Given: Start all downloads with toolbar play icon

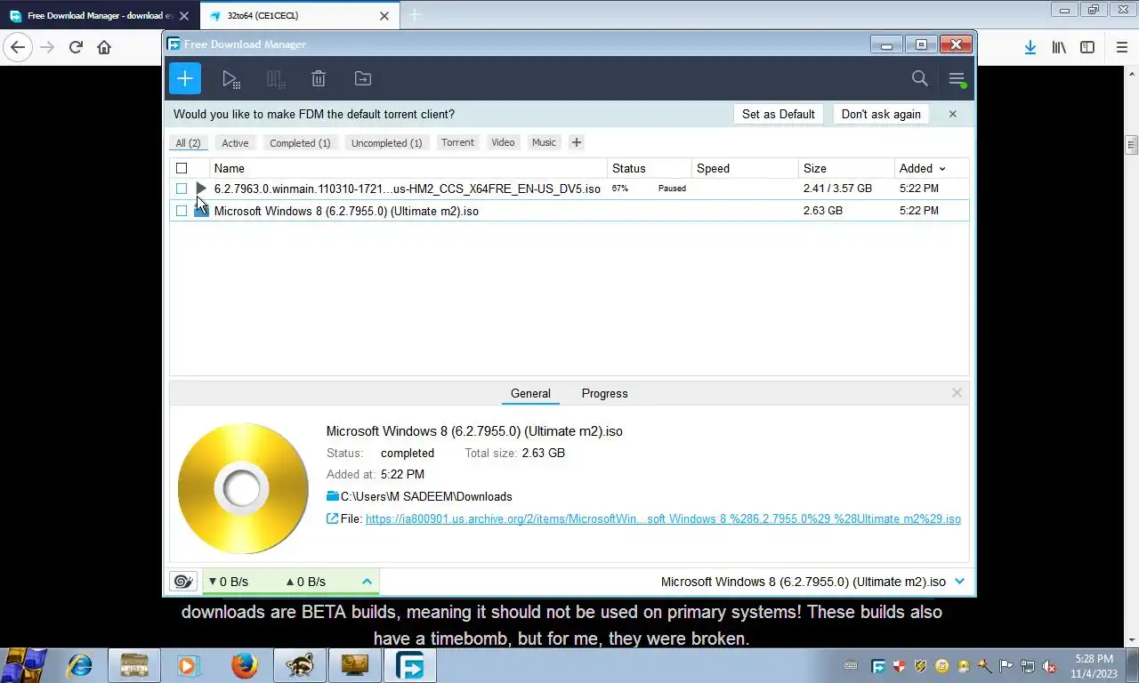Looking at the screenshot, I should 230,79.
